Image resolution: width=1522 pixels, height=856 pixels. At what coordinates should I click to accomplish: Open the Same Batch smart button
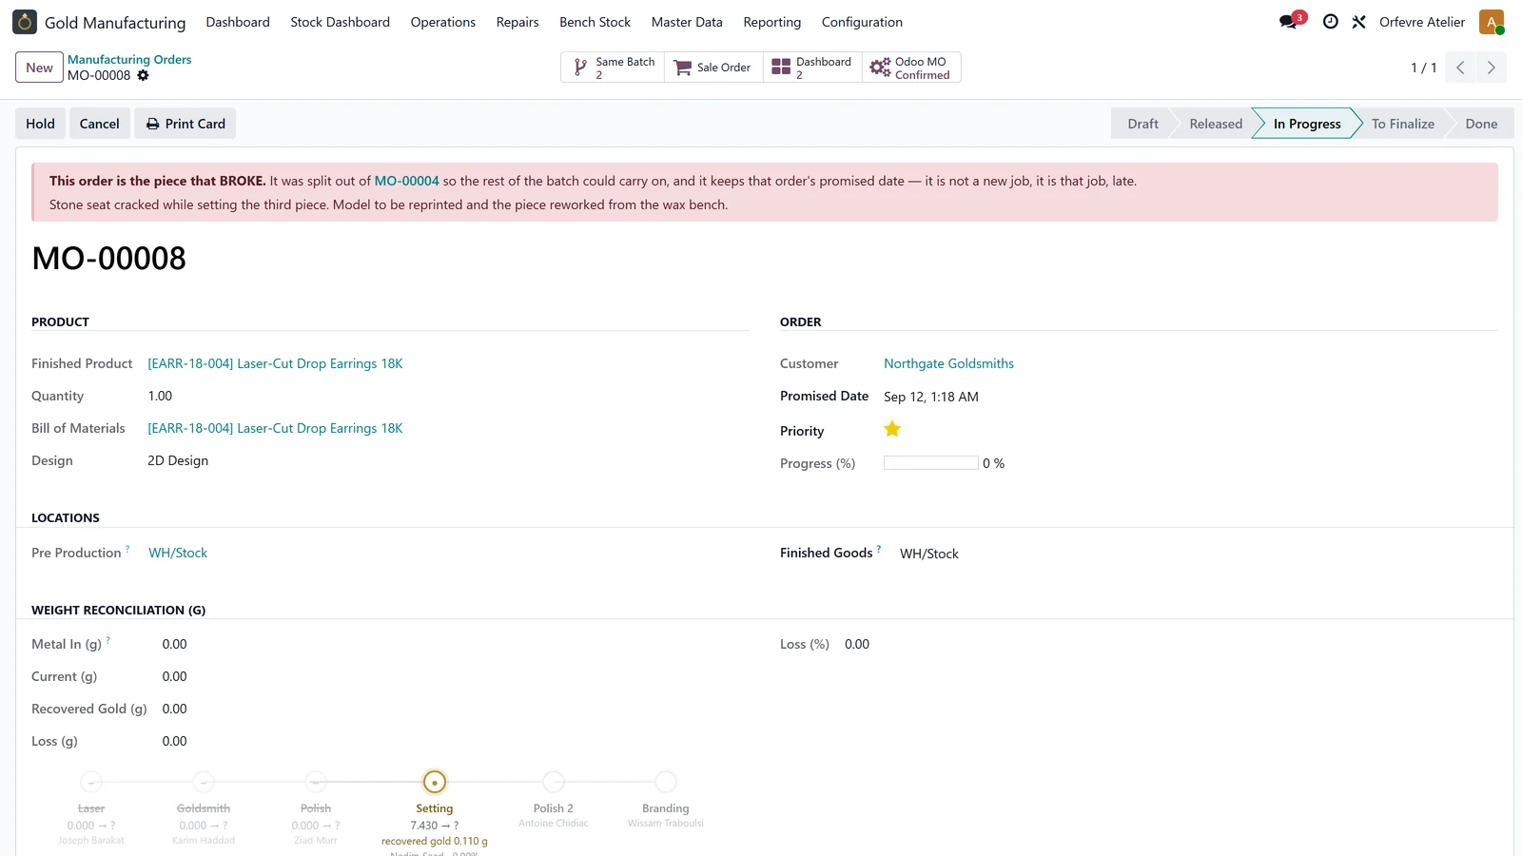pyautogui.click(x=613, y=68)
